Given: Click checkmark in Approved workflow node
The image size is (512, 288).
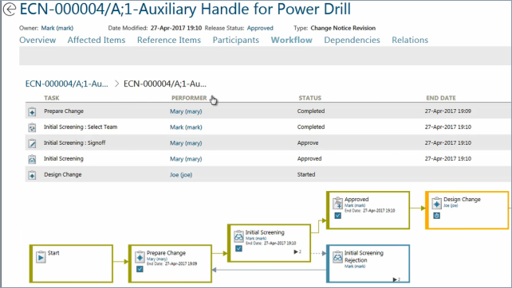Looking at the screenshot, I should [337, 216].
